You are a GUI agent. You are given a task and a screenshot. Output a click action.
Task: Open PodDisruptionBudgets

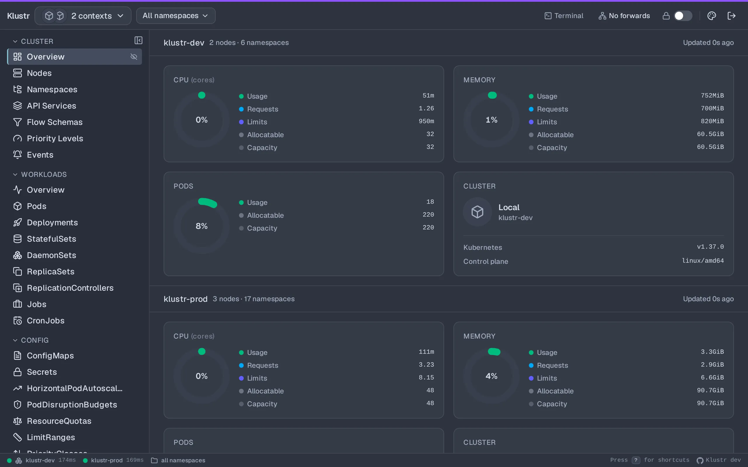[x=75, y=405]
